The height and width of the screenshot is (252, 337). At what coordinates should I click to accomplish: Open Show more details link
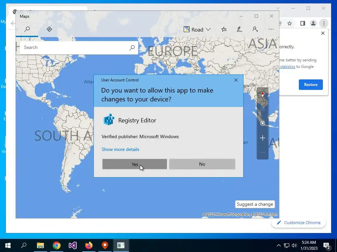click(x=120, y=149)
